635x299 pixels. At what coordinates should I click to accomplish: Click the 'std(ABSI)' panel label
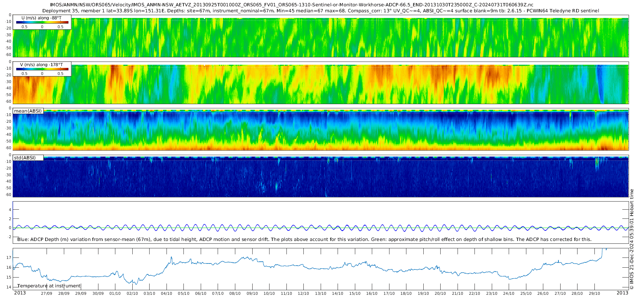[25, 158]
